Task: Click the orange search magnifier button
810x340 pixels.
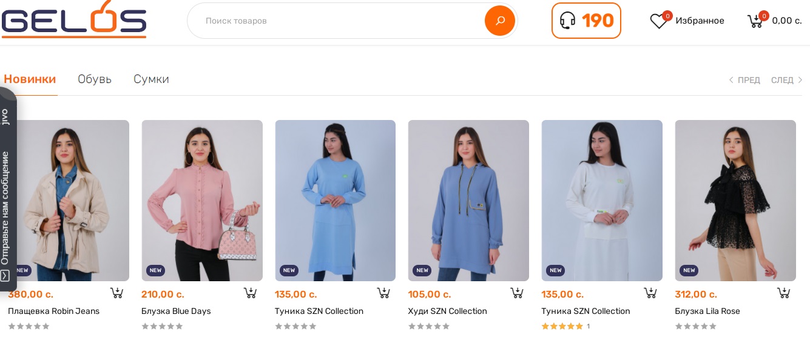Action: 499,21
